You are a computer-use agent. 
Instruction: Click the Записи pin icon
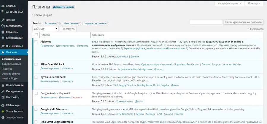(3, 20)
